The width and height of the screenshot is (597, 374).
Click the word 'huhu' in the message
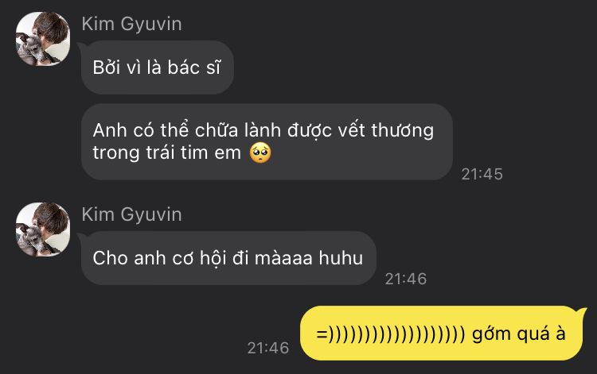[341, 258]
